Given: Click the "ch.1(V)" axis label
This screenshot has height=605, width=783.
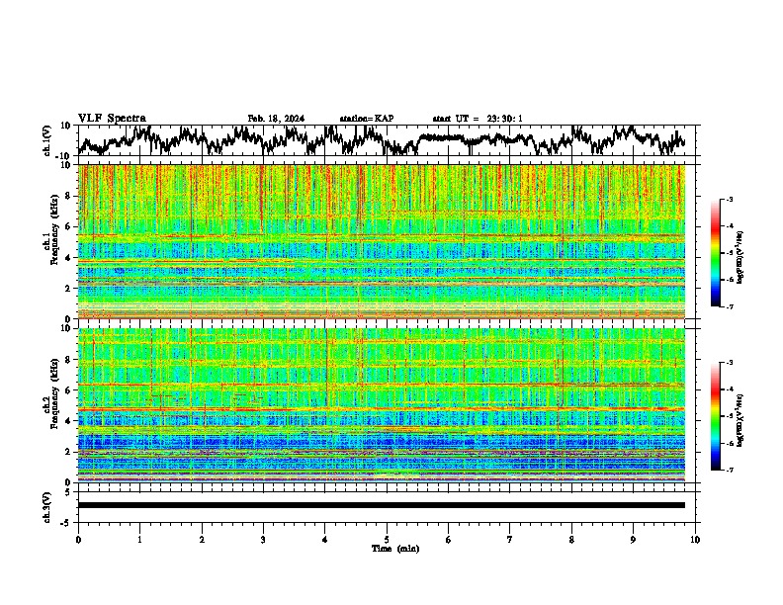Looking at the screenshot, I should [47, 140].
